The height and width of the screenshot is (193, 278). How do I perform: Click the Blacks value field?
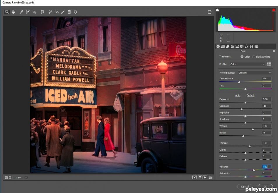click(x=267, y=133)
